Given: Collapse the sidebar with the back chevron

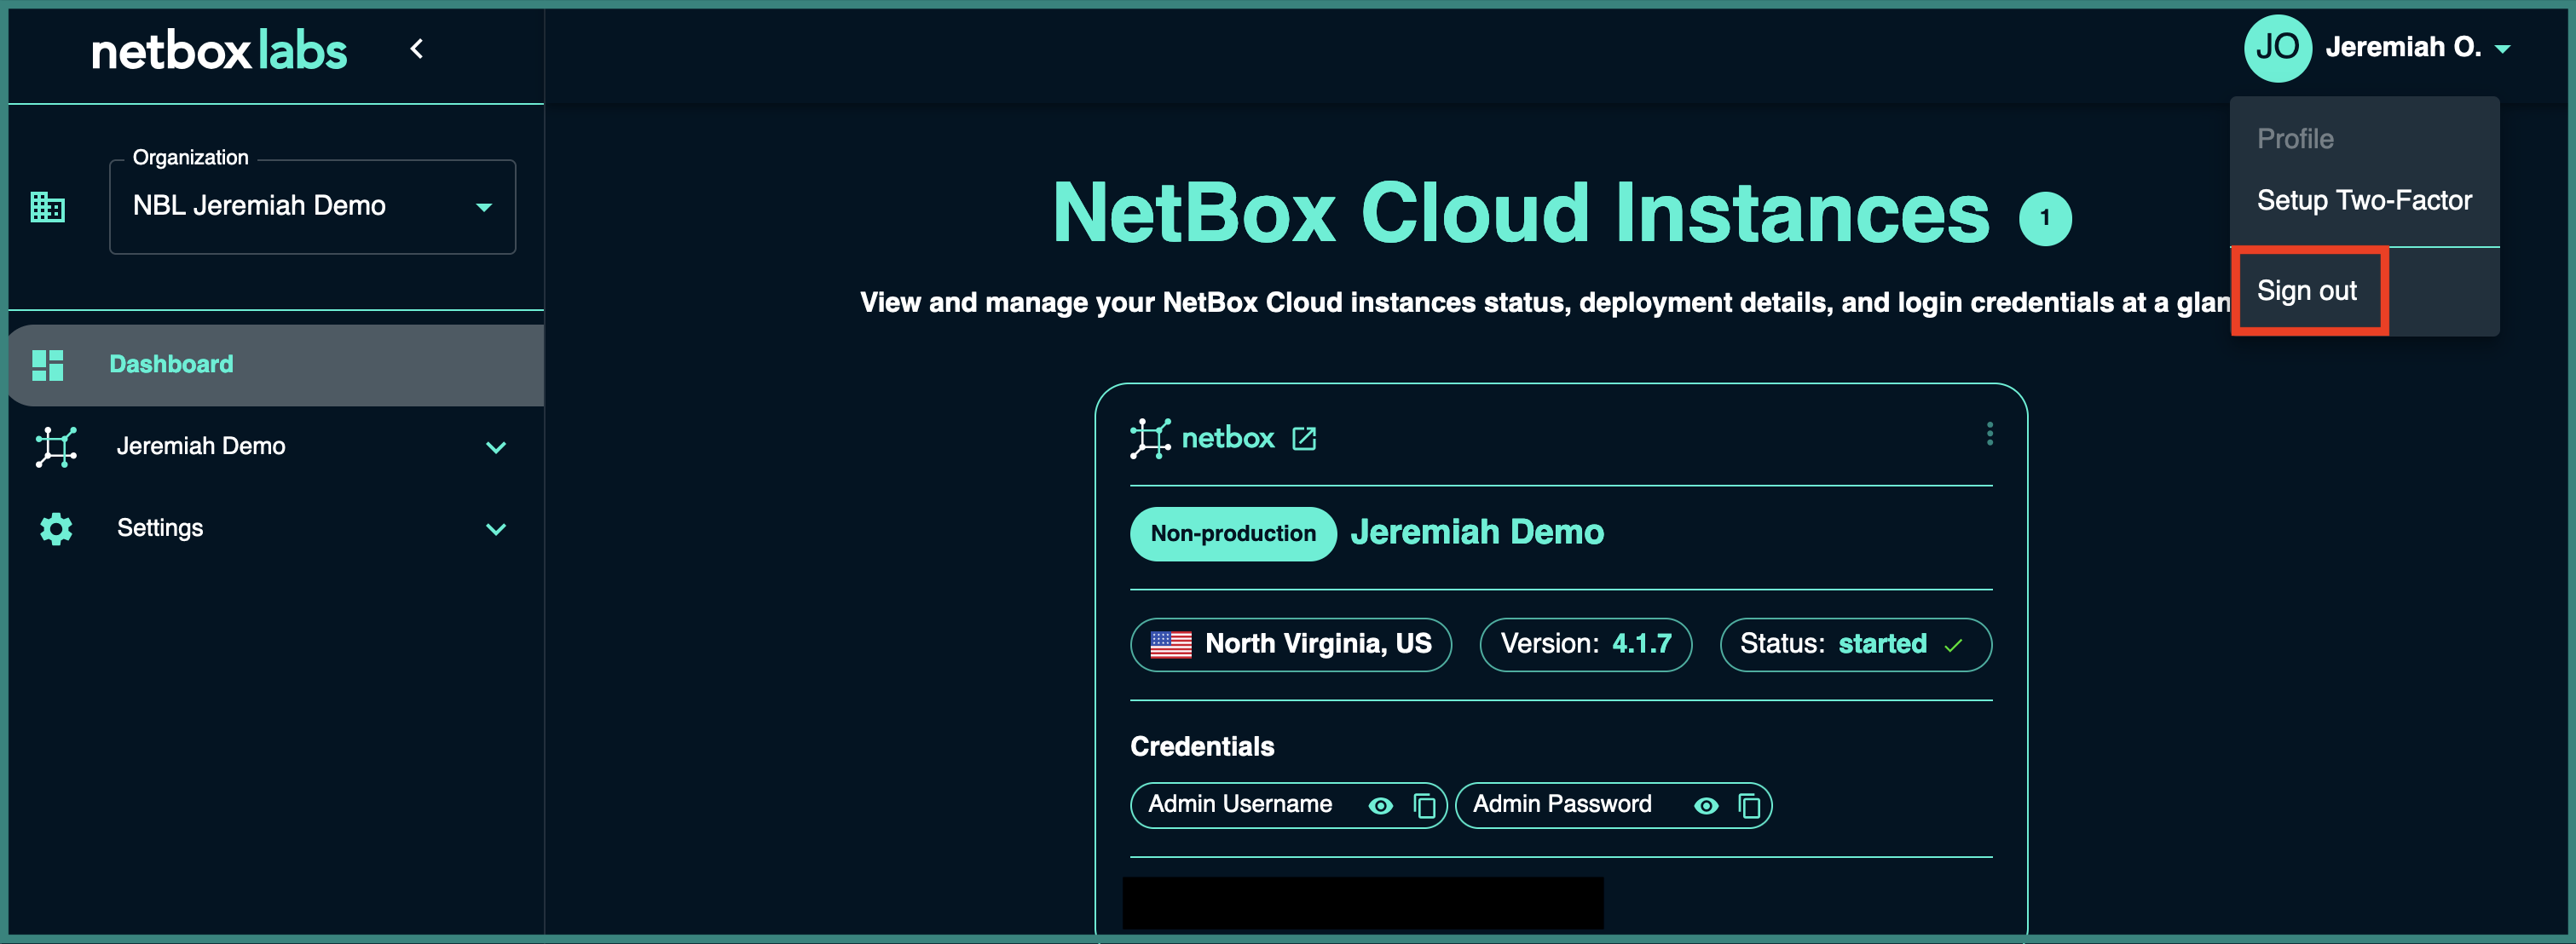Looking at the screenshot, I should pyautogui.click(x=417, y=48).
